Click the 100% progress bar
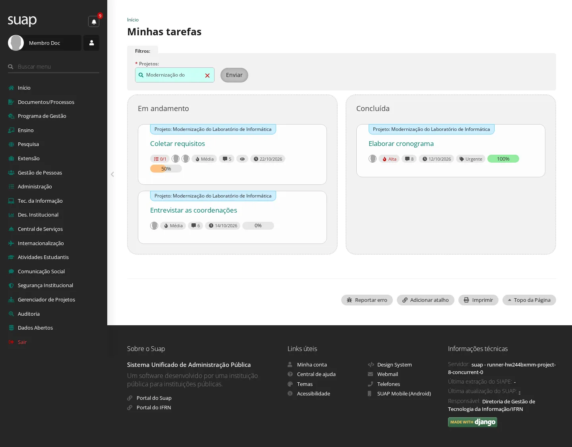 503,159
